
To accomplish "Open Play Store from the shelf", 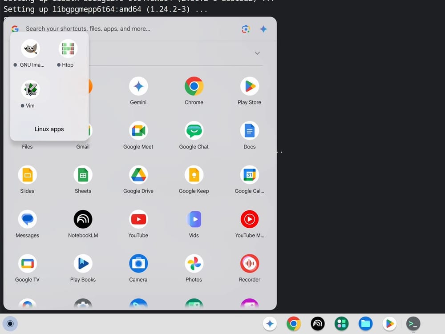I will click(x=389, y=323).
